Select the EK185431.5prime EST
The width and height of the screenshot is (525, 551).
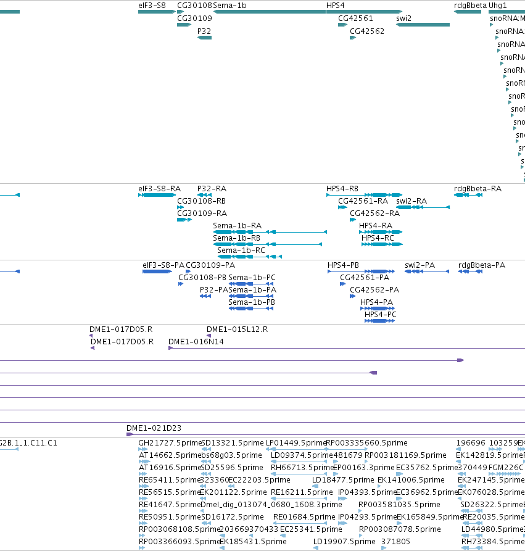click(221, 547)
